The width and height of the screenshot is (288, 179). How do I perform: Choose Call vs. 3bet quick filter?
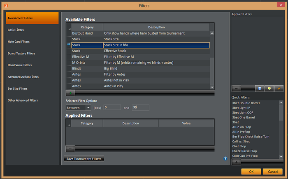(x=241, y=141)
